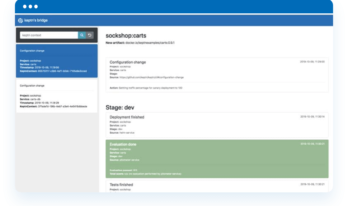Click timestamp 2019-10-09, 11:30:14
Screen dimensions: 348x206
(x=312, y=117)
